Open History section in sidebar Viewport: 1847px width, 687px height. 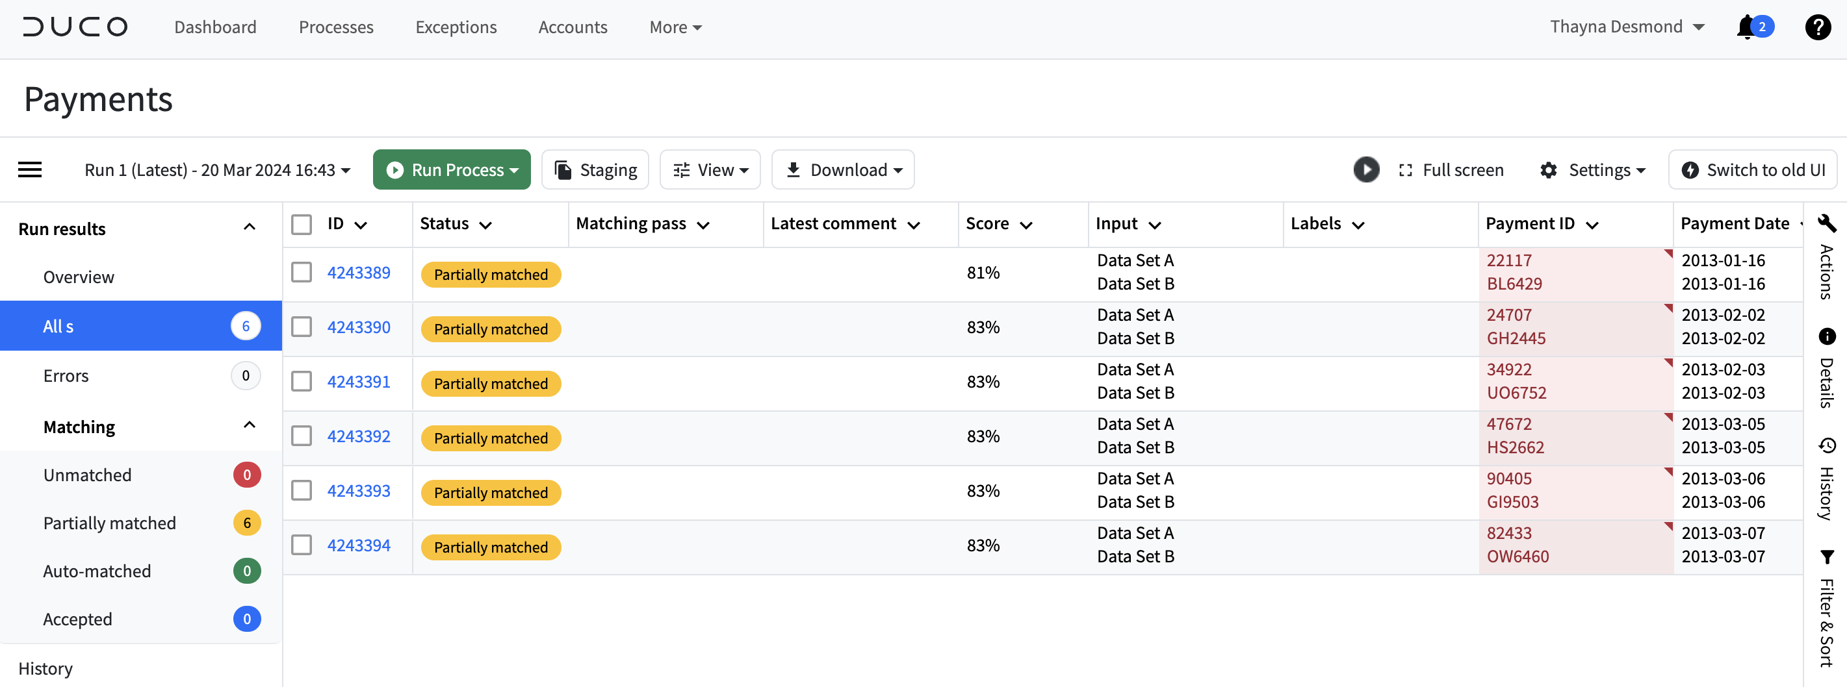coord(45,668)
